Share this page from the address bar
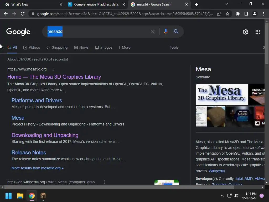269x202 pixels. 219,14
